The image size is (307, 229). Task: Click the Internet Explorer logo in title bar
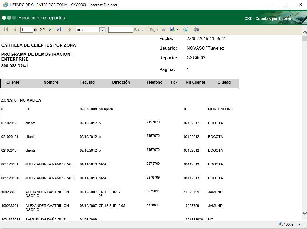(5, 5)
